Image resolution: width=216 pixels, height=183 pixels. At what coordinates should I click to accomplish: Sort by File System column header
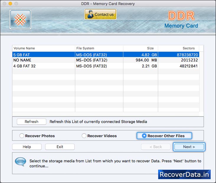[99, 48]
